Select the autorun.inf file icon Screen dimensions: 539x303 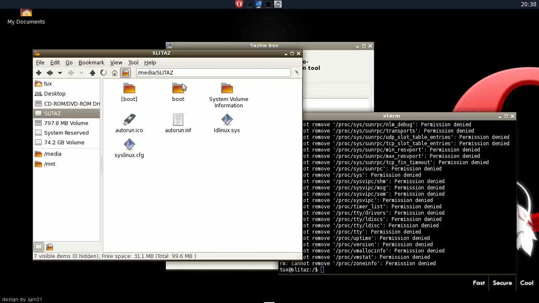pyautogui.click(x=178, y=120)
